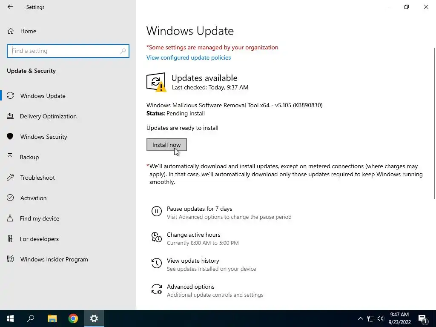Open Find my device settings
Viewport: 436px width, 327px height.
[x=68, y=218]
